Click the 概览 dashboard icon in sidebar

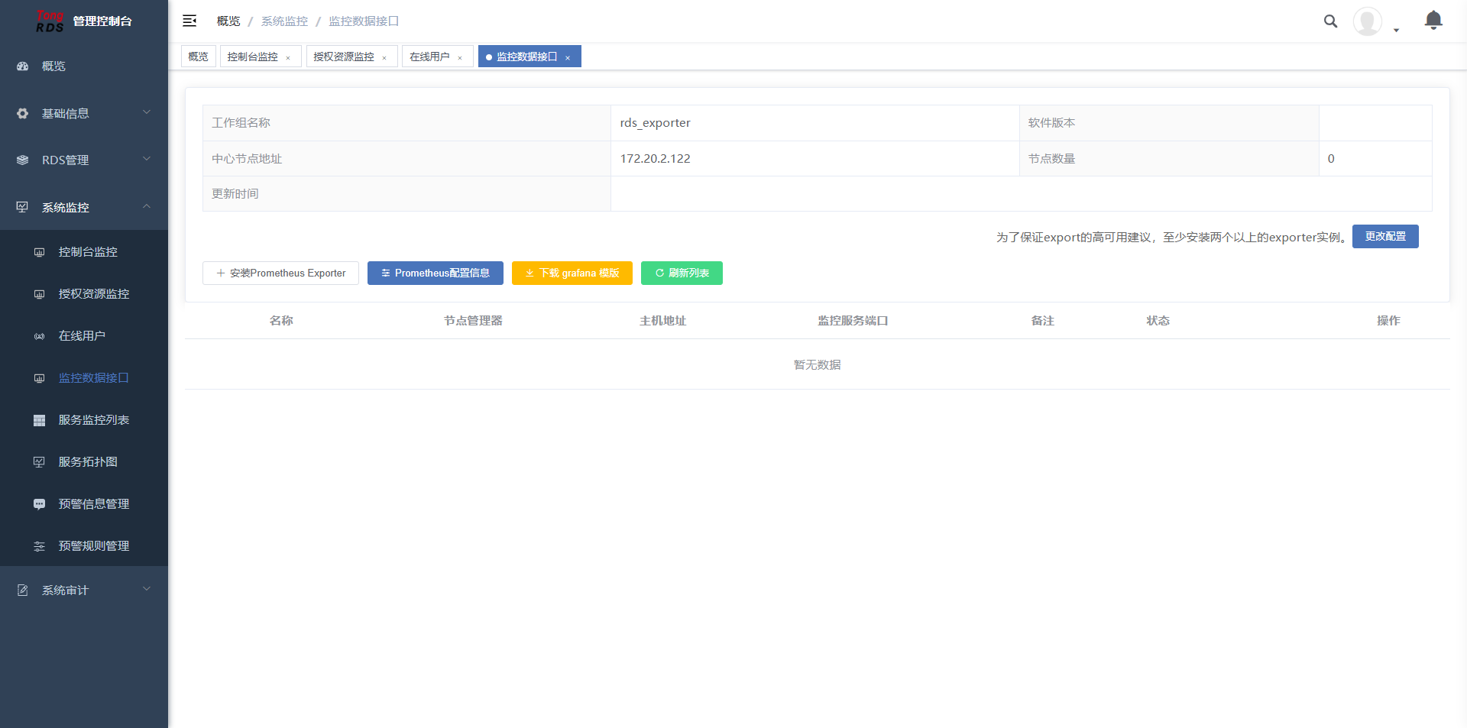coord(23,66)
